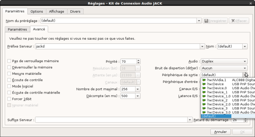
Task: Click the Décompte field showing 500
Action: (x=128, y=96)
